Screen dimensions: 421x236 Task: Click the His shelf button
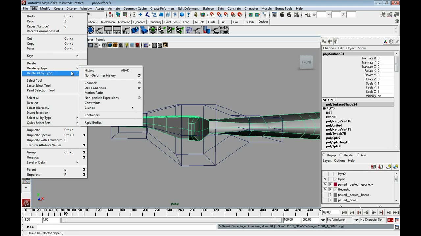coord(197,30)
